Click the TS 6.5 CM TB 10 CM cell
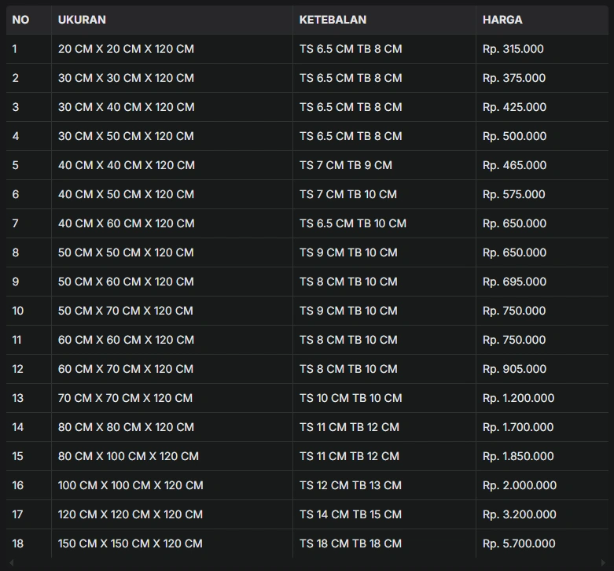 coord(384,223)
